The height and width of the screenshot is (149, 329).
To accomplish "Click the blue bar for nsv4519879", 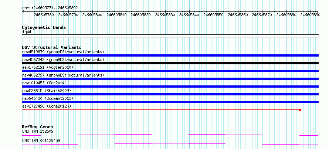I will point(170,55).
